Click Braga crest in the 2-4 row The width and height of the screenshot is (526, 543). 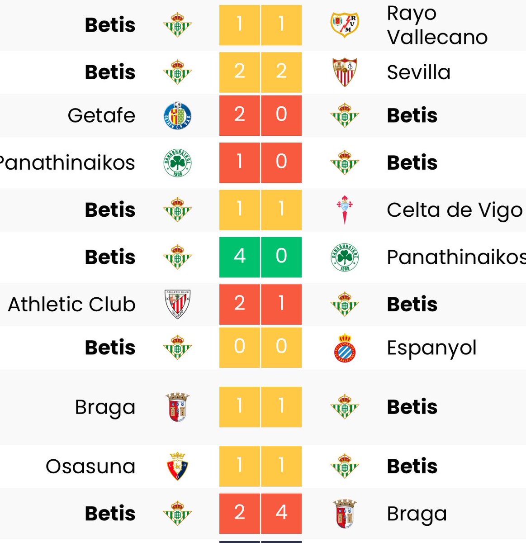tap(345, 514)
